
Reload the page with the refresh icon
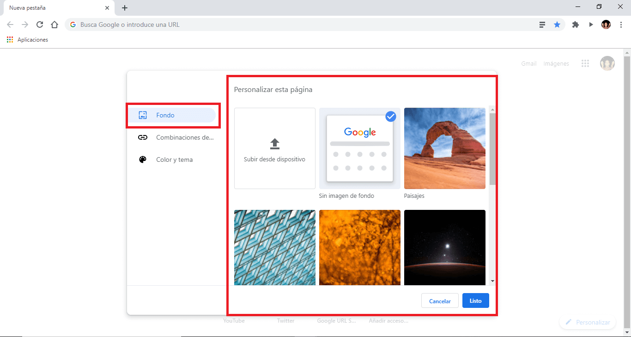click(40, 25)
